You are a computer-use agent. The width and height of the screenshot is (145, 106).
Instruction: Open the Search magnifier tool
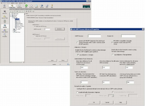coord(37,6)
